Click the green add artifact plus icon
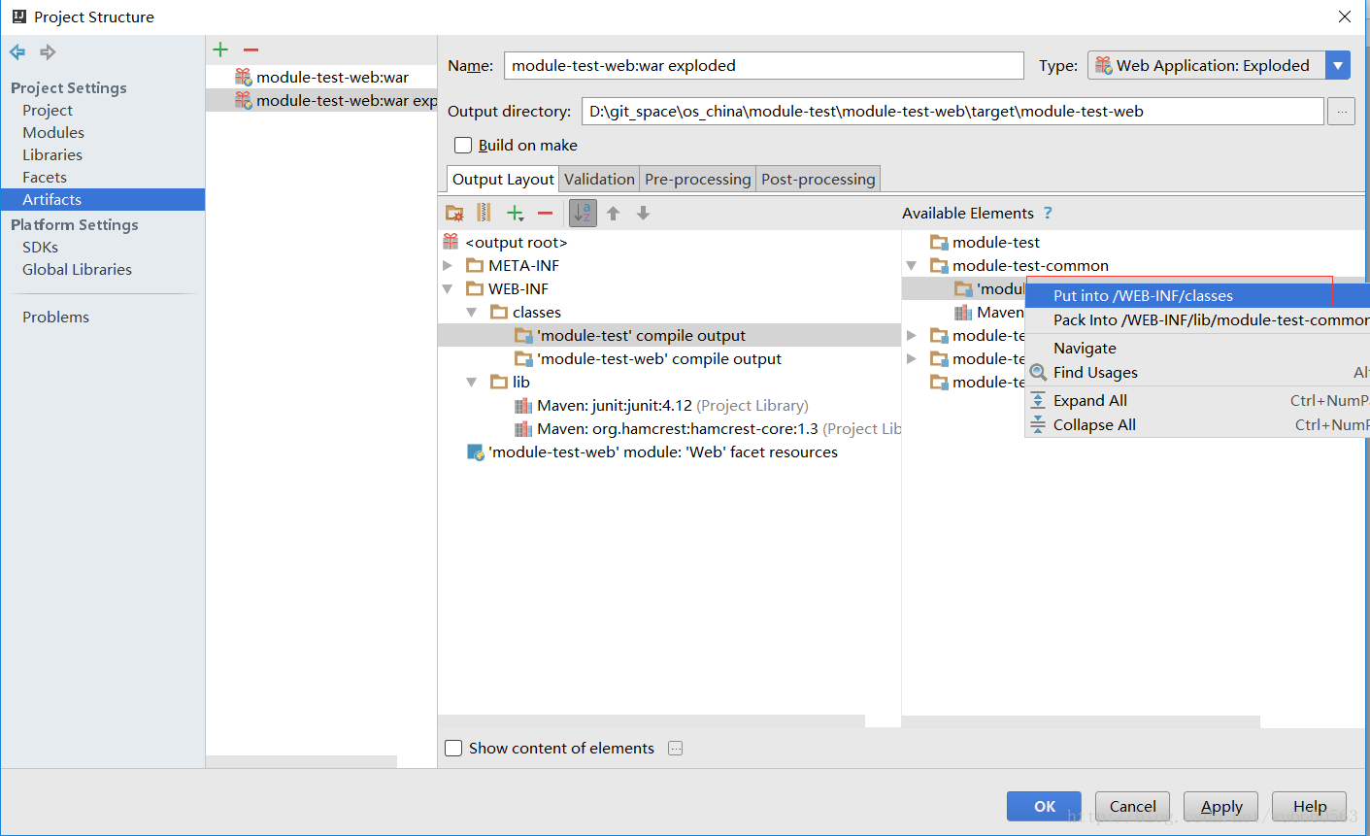Image resolution: width=1370 pixels, height=836 pixels. (x=221, y=50)
